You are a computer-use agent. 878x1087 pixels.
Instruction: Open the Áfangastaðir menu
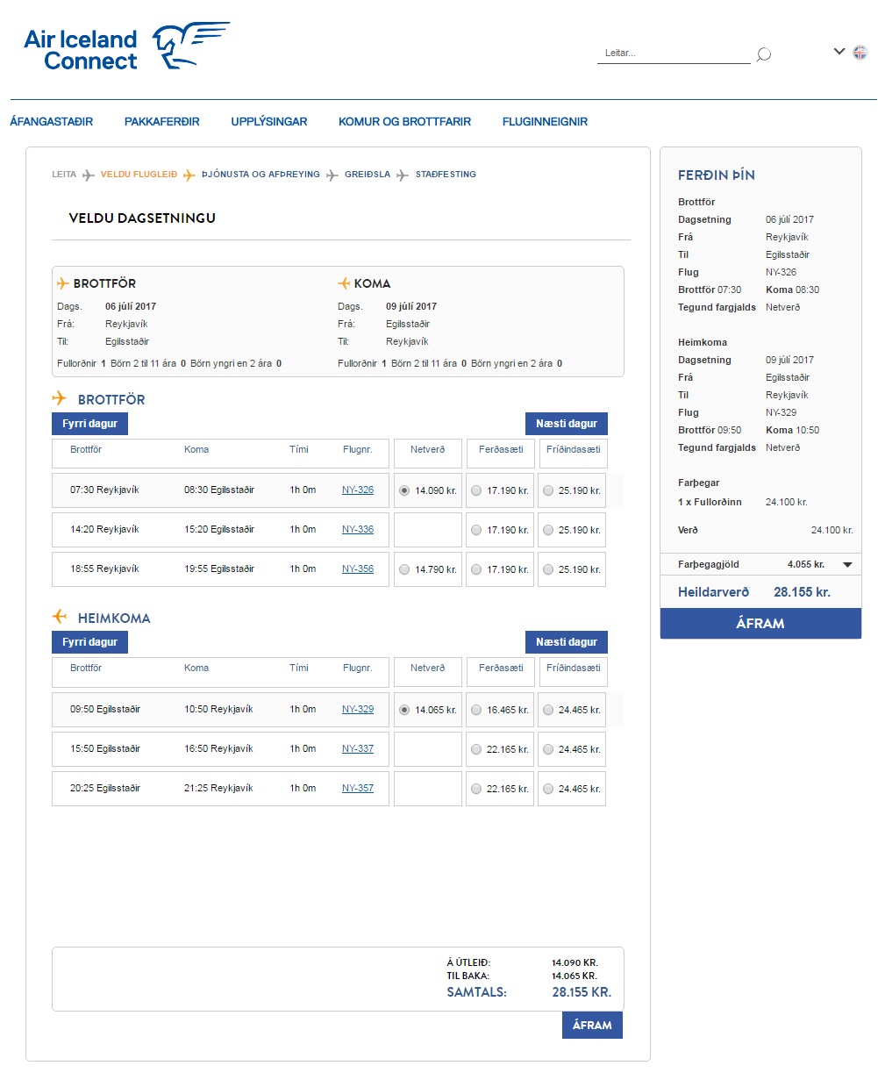click(x=52, y=122)
